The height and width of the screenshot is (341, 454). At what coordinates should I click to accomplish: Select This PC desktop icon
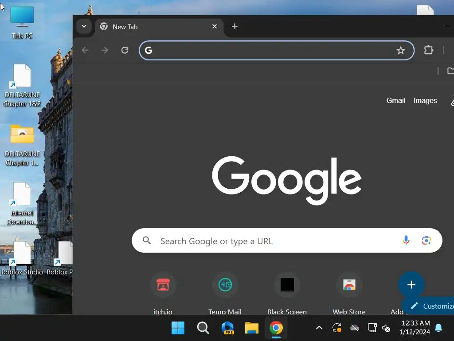(22, 23)
